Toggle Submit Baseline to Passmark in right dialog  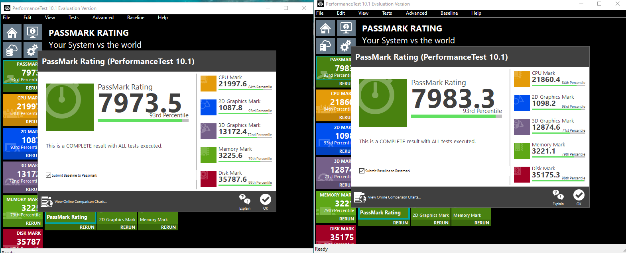tap(362, 171)
